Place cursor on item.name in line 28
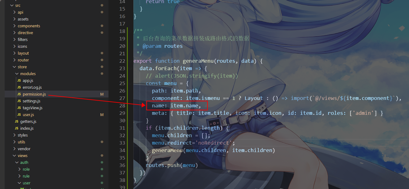This screenshot has width=409, height=189. [x=184, y=106]
